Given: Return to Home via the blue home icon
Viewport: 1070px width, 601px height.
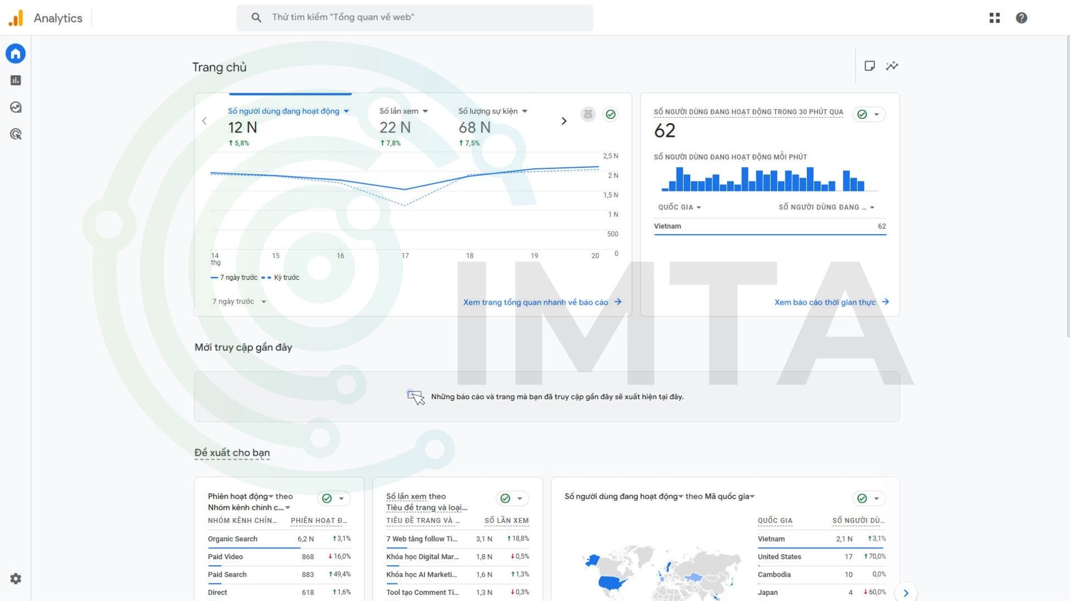Looking at the screenshot, I should coord(15,53).
